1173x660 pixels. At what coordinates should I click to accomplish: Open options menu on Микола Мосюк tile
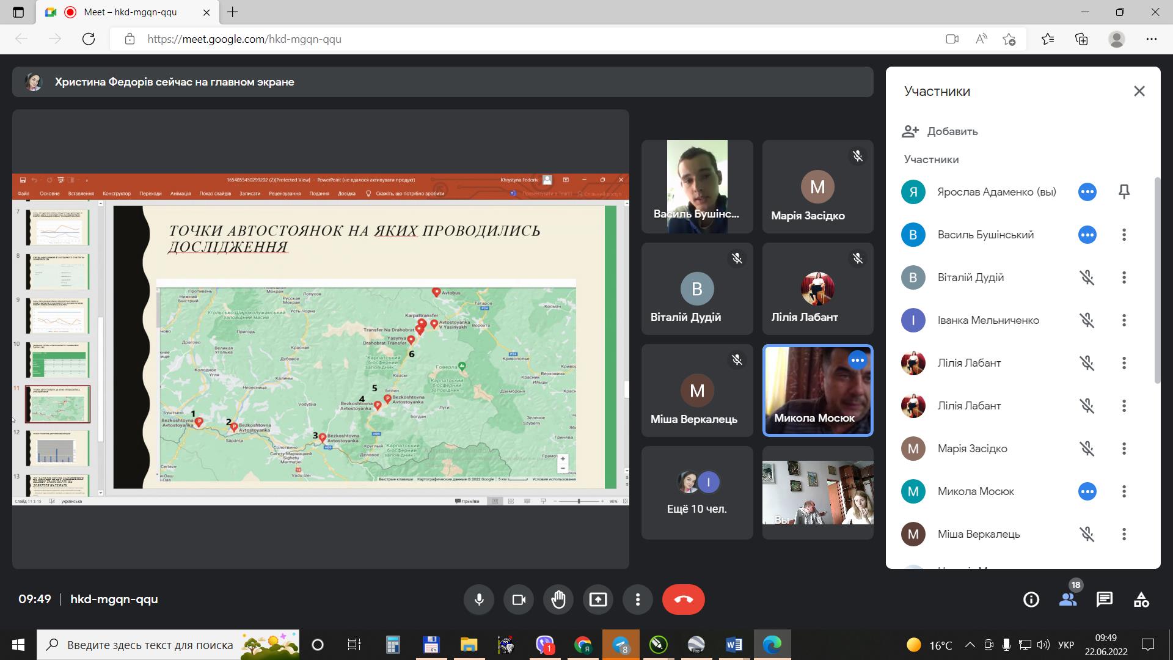coord(857,360)
